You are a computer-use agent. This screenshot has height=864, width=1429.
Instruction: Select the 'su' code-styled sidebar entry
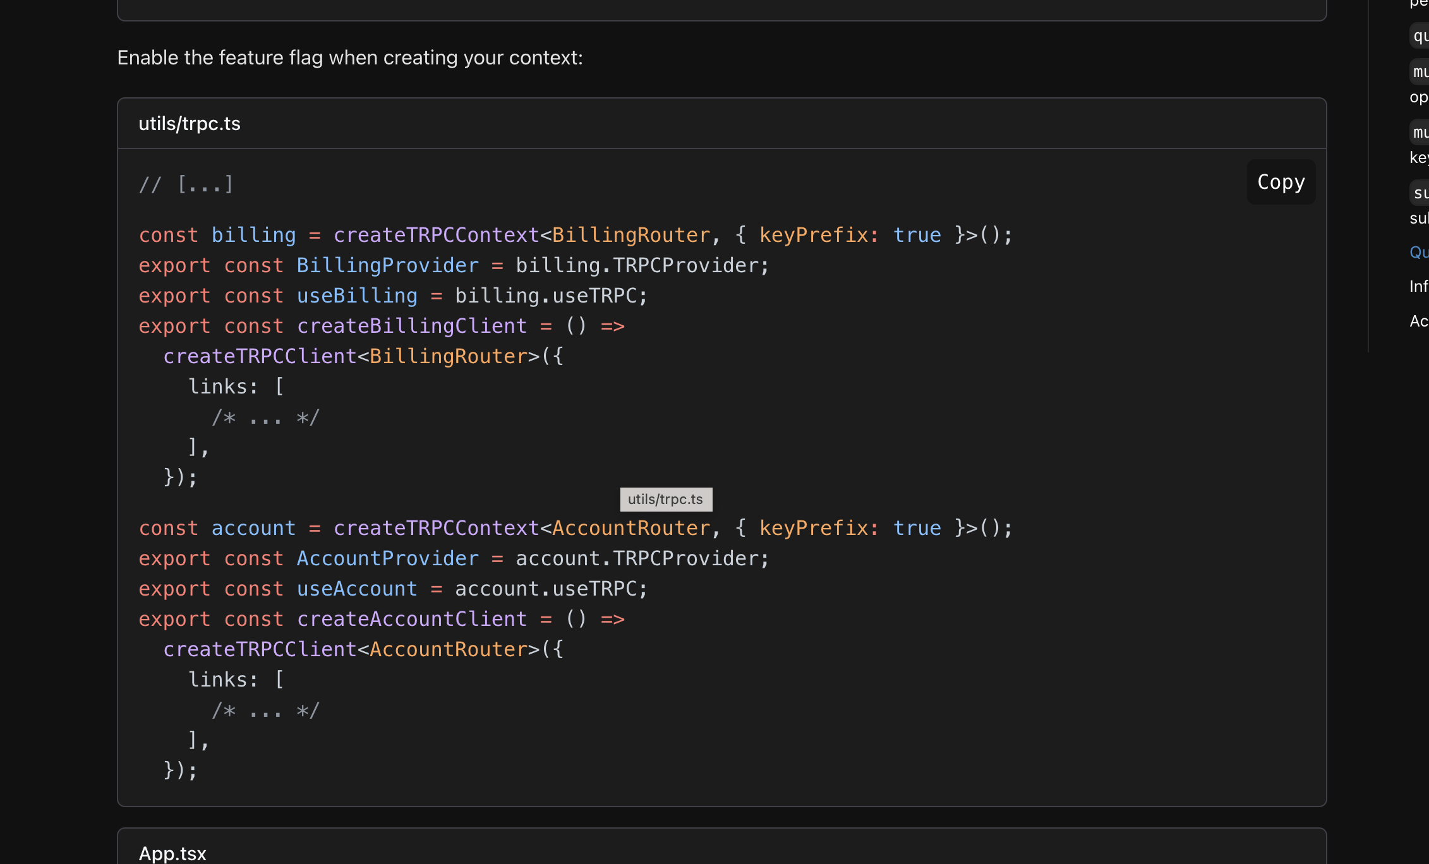coord(1420,193)
